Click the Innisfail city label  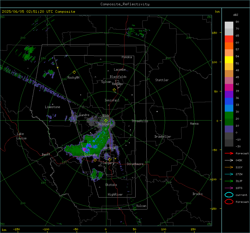[x=112, y=100]
